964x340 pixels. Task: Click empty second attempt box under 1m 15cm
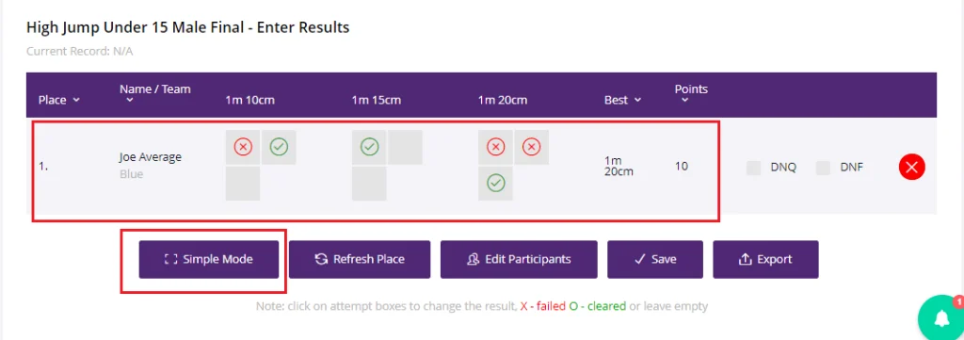[405, 147]
